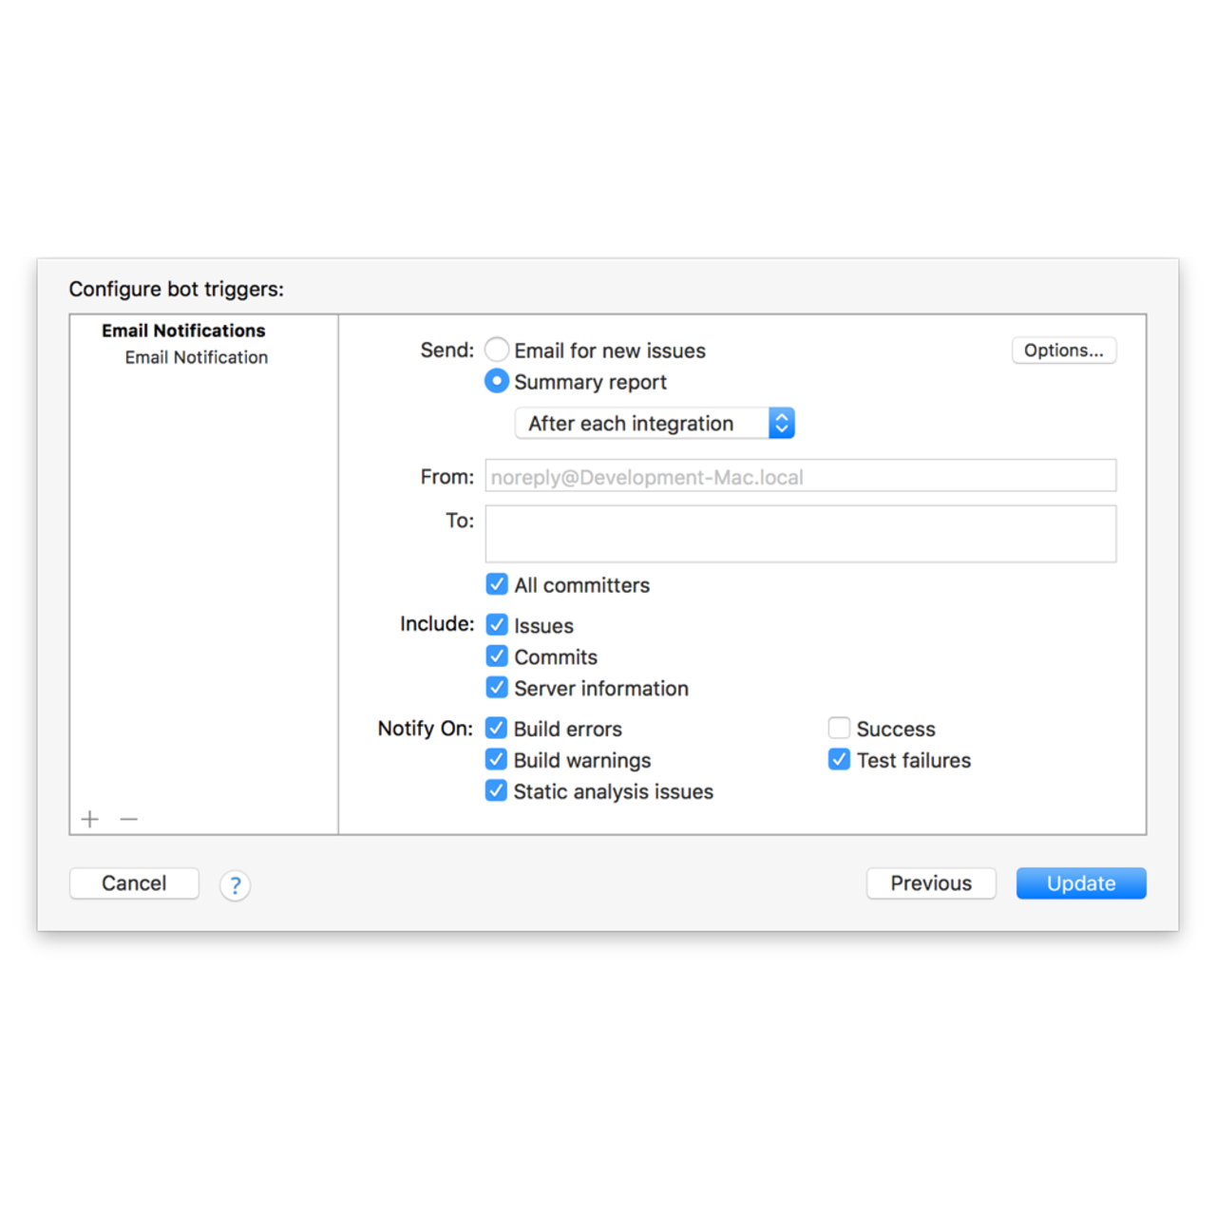Choose the Summary report radio button
Viewport: 1216px width, 1216px height.
click(x=497, y=381)
